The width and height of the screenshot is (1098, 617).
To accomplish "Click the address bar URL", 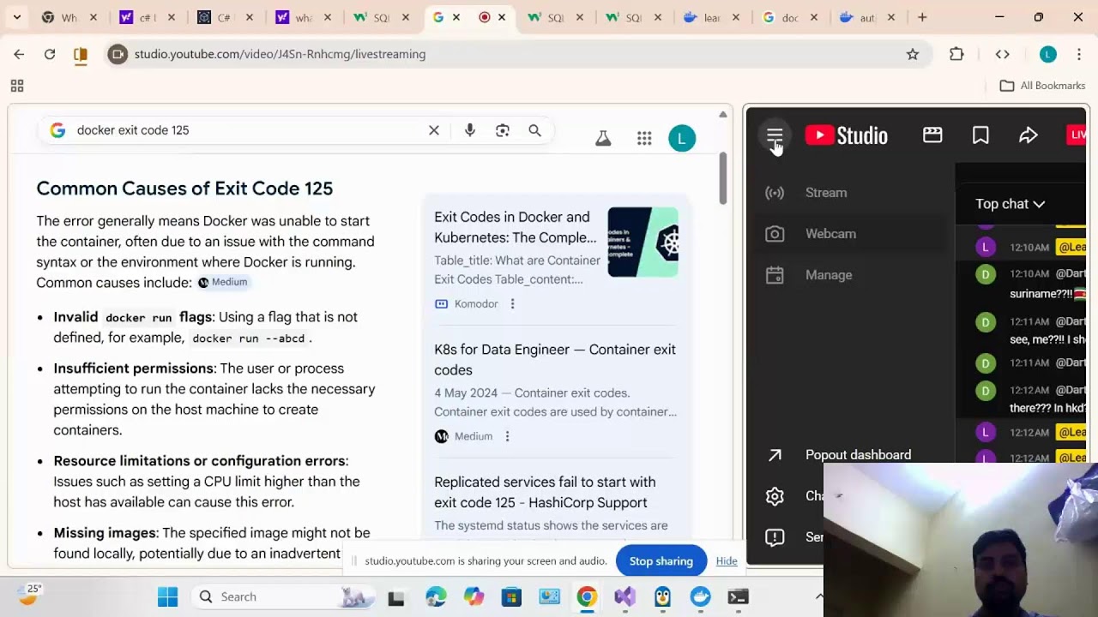I will (x=280, y=54).
